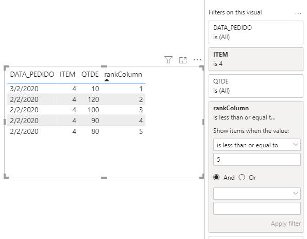This screenshot has width=307, height=239.
Task: Select the rankColumn cell with value 1
Action: [141, 89]
